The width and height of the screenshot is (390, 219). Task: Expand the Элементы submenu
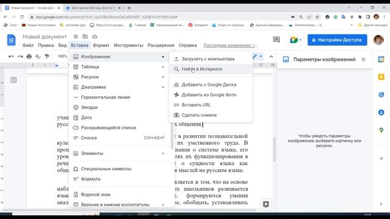coord(119,153)
